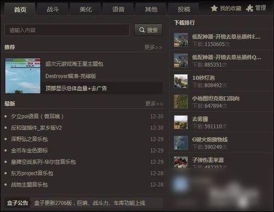
Task: Show more 推荐 items via 更多>>
Action: (153, 48)
